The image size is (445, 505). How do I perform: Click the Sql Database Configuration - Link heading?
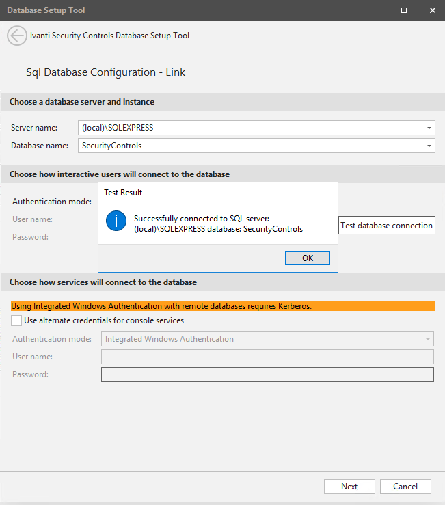105,72
